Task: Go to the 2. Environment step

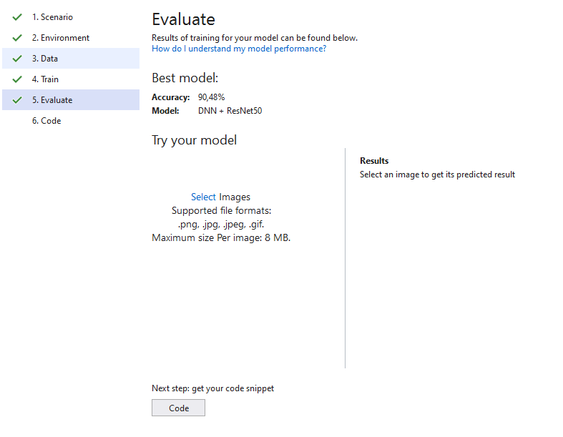Action: [71, 38]
